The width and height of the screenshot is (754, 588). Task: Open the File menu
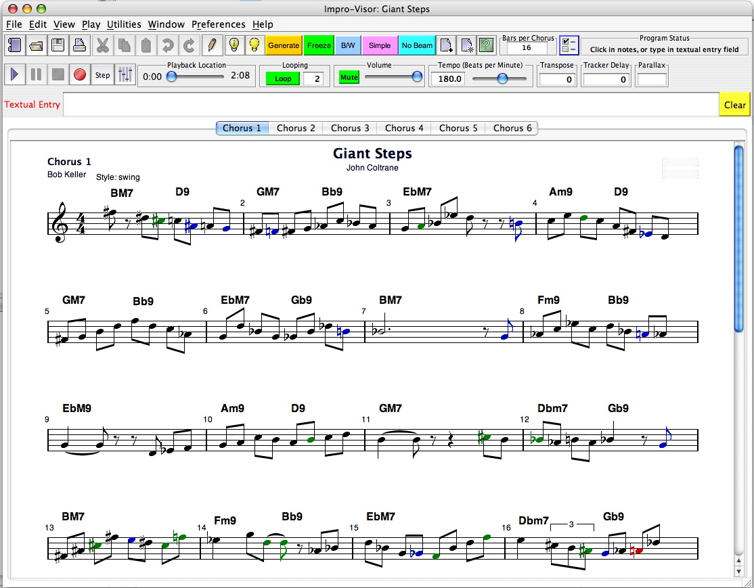(x=14, y=24)
